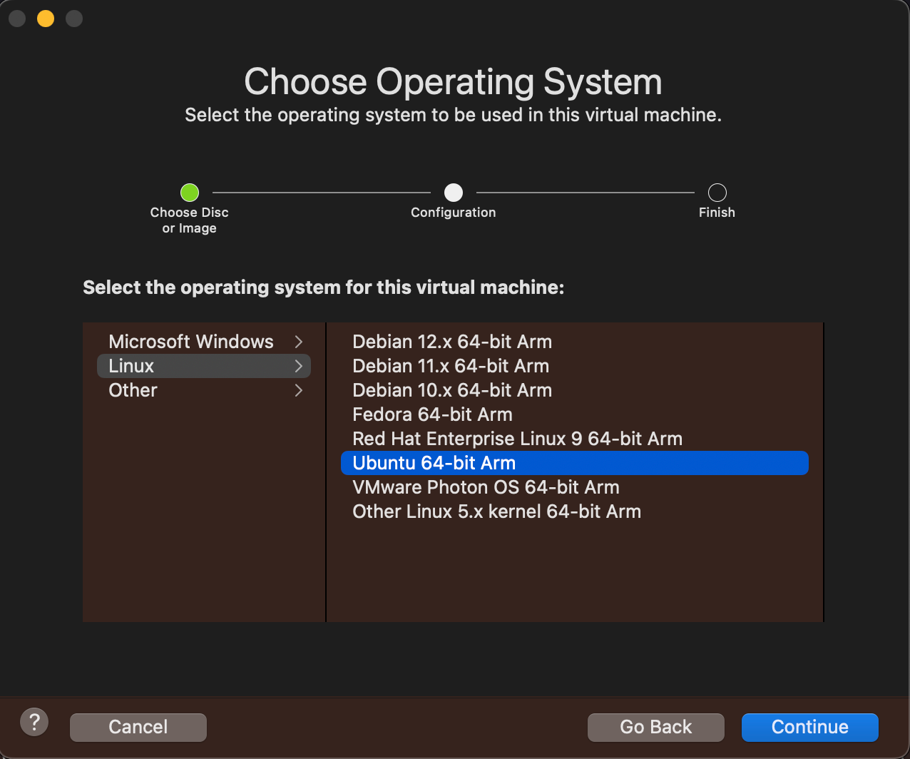Image resolution: width=910 pixels, height=759 pixels.
Task: Expand the Microsoft Windows chevron
Action: click(x=299, y=342)
